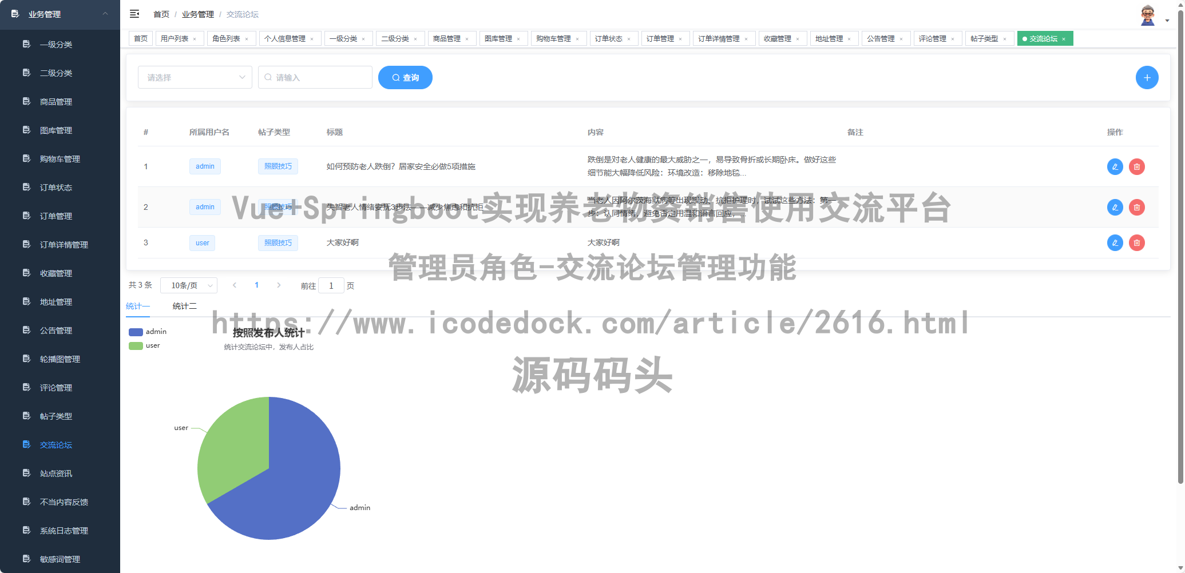Viewport: 1185px width, 573px height.
Task: Close the 交流论坛 tab with its X icon
Action: (1064, 38)
